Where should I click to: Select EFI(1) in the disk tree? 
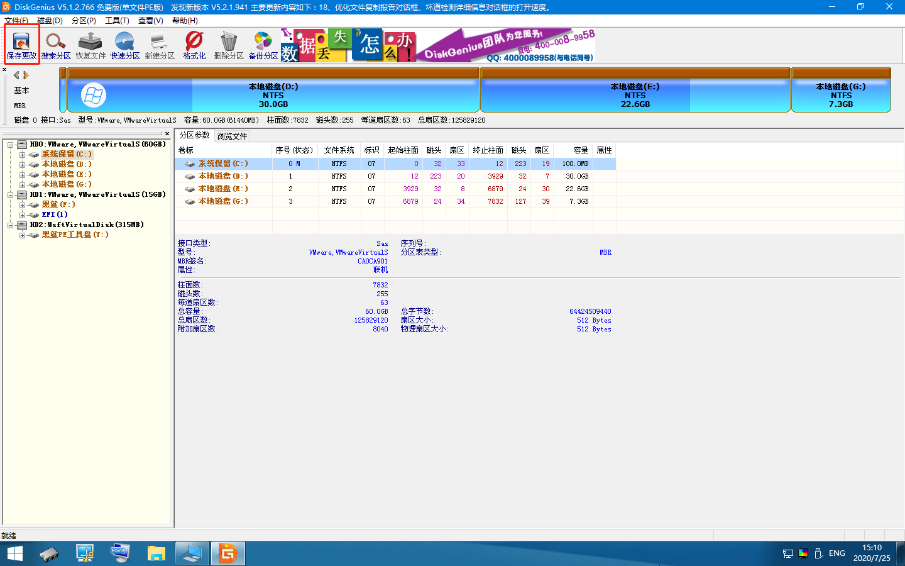tap(55, 214)
